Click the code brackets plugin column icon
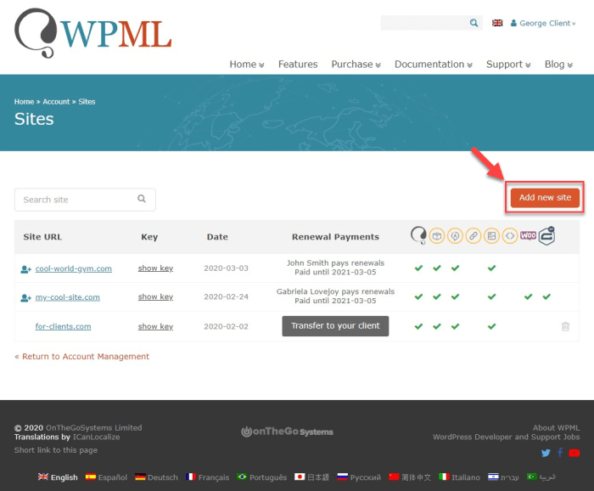 [510, 236]
